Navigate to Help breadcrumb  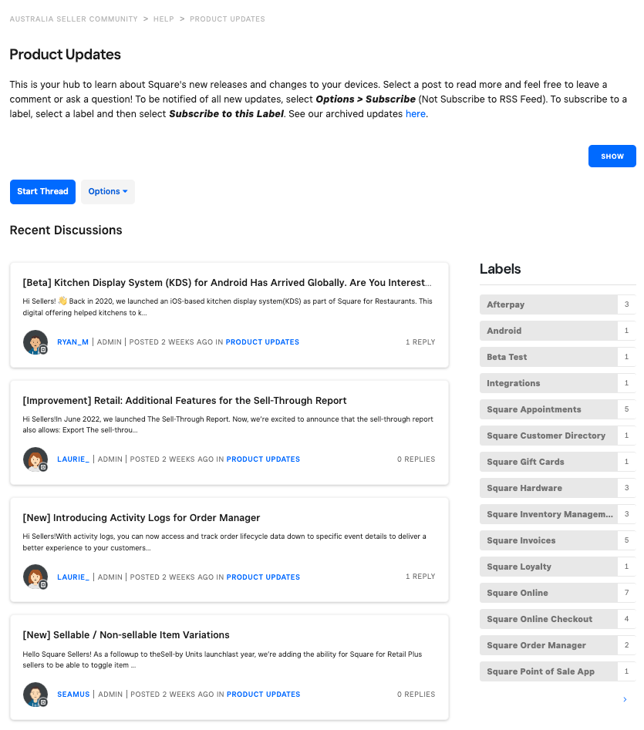pyautogui.click(x=164, y=19)
